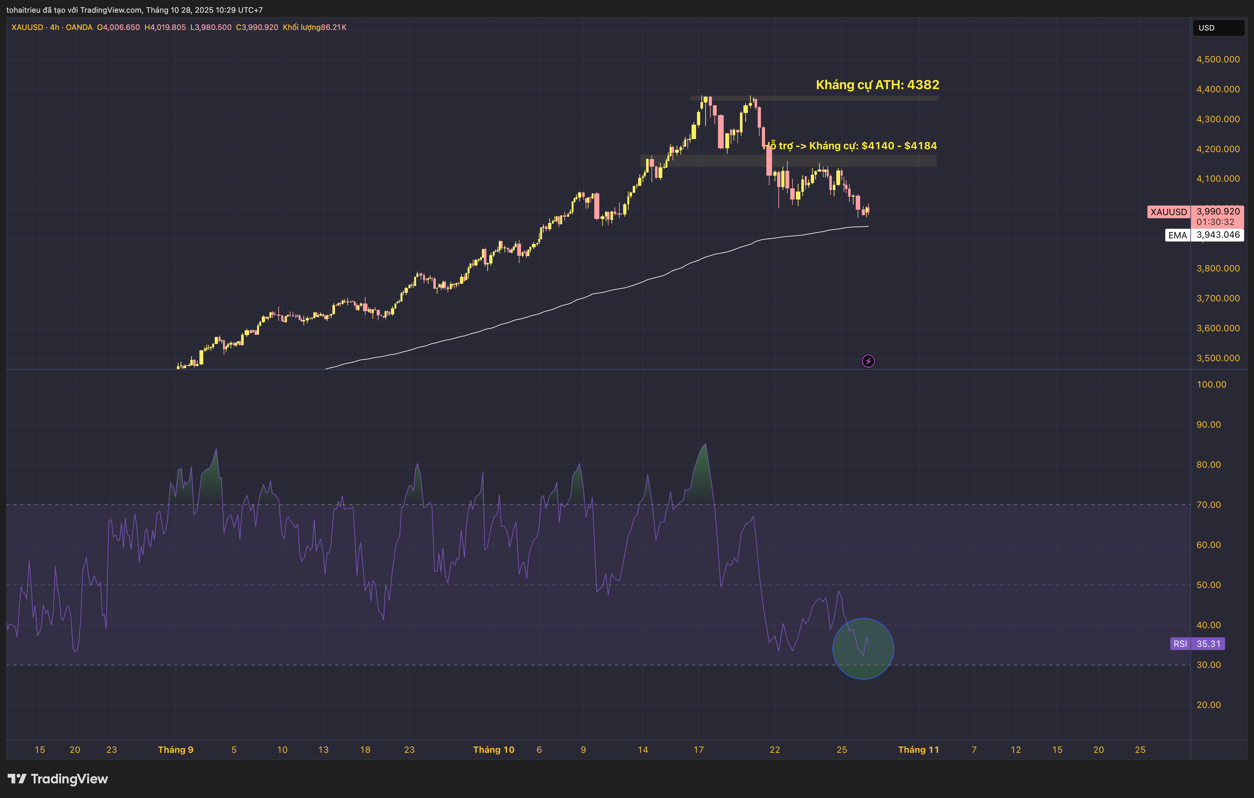Screen dimensions: 1254x798
Task: Click the date 22 on the time axis
Action: click(x=775, y=750)
